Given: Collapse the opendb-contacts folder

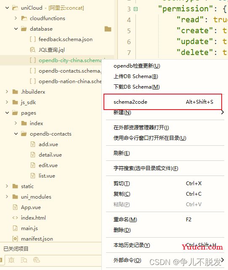Looking at the screenshot, I should click(16, 134).
